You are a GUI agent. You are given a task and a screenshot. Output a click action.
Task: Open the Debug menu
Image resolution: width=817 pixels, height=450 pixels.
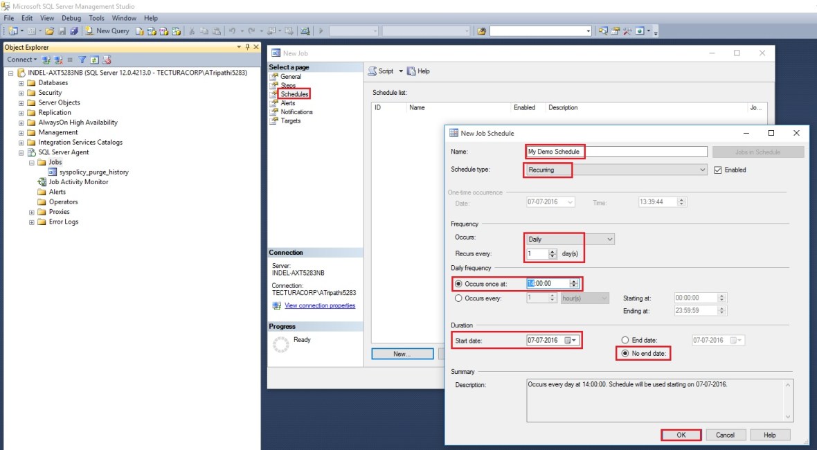point(71,18)
